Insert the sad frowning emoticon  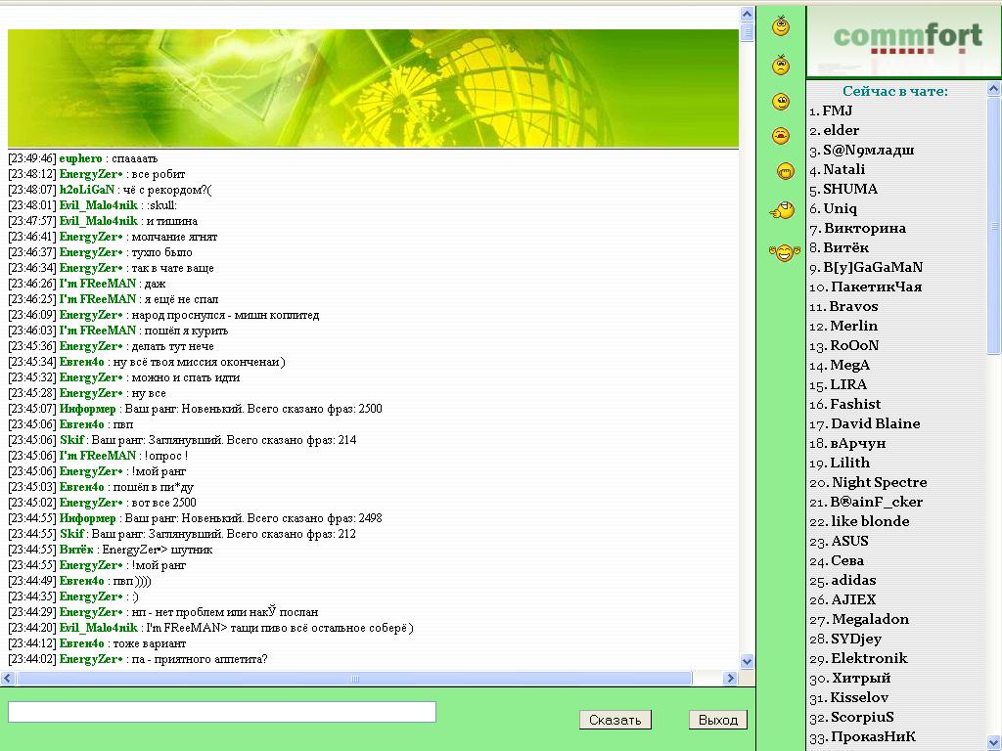tap(781, 66)
